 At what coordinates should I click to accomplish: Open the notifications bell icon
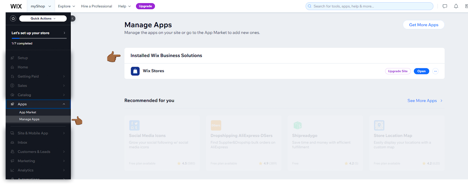coord(456,6)
